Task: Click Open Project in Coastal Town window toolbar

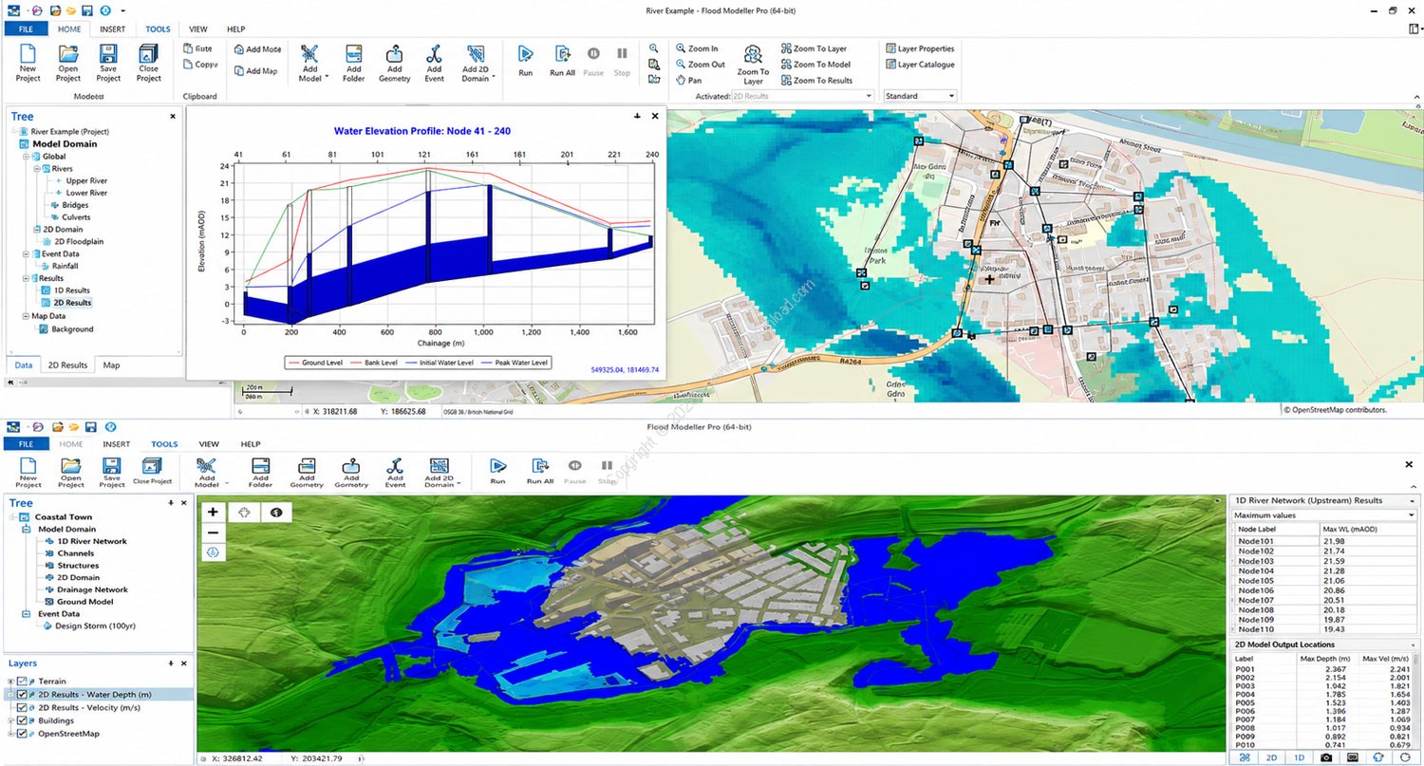Action: (70, 472)
